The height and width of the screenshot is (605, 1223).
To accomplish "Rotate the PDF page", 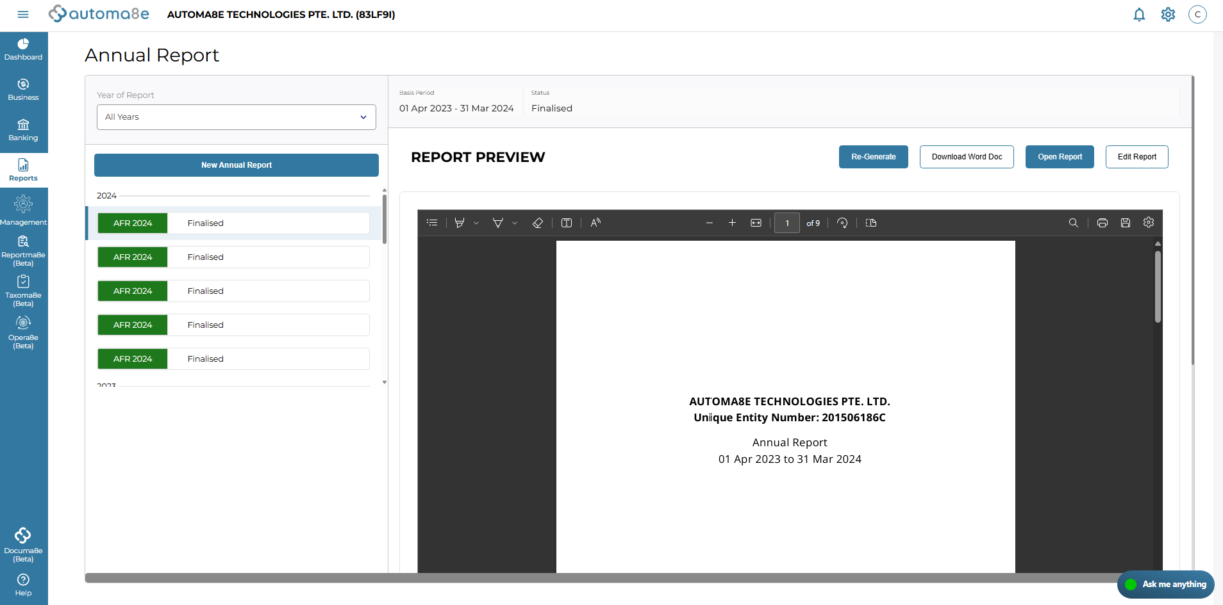I will pyautogui.click(x=842, y=223).
